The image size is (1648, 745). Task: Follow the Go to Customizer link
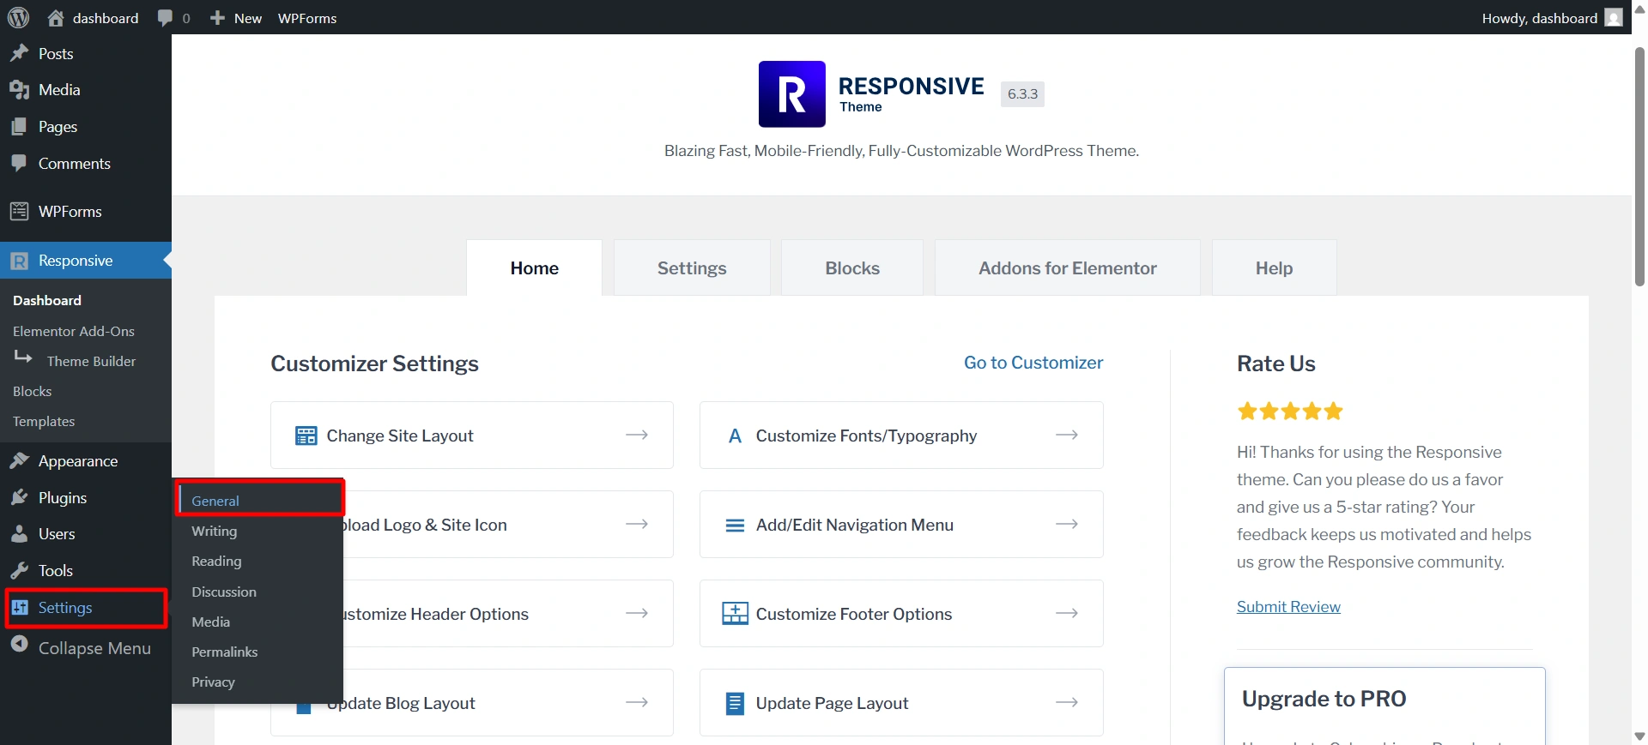click(1033, 363)
